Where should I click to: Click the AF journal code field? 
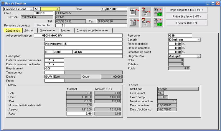pyautogui.click(x=37, y=9)
